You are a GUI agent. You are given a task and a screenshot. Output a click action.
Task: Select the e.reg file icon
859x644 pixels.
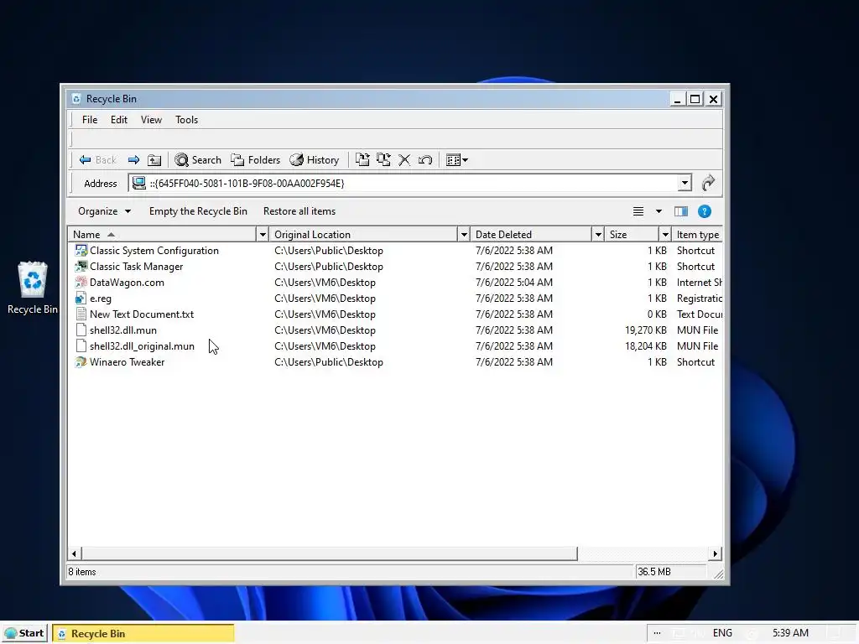point(81,298)
